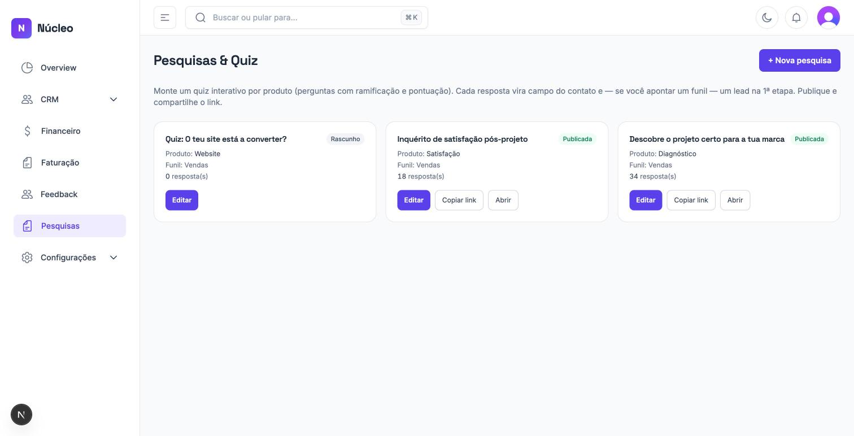Click the round N badge at bottom left
The height and width of the screenshot is (436, 854).
coord(21,415)
